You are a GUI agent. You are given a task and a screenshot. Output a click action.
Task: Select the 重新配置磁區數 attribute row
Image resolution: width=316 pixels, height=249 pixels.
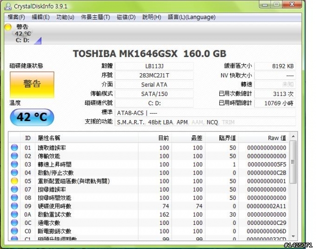(149, 181)
